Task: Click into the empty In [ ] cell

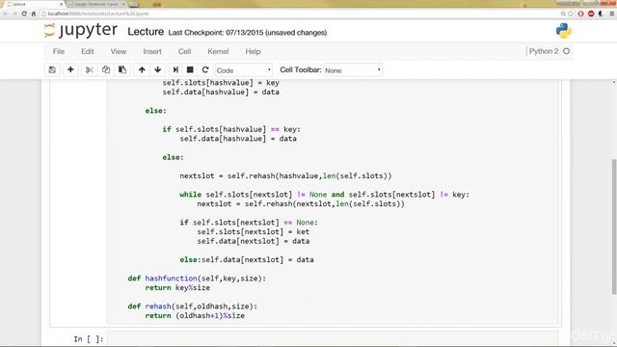Action: click(333, 338)
